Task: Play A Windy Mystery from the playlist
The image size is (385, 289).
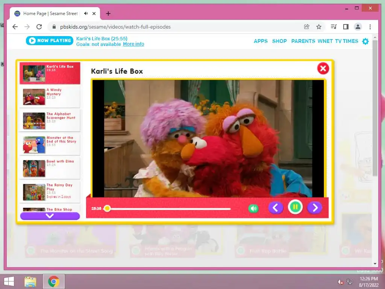Action: (50, 97)
